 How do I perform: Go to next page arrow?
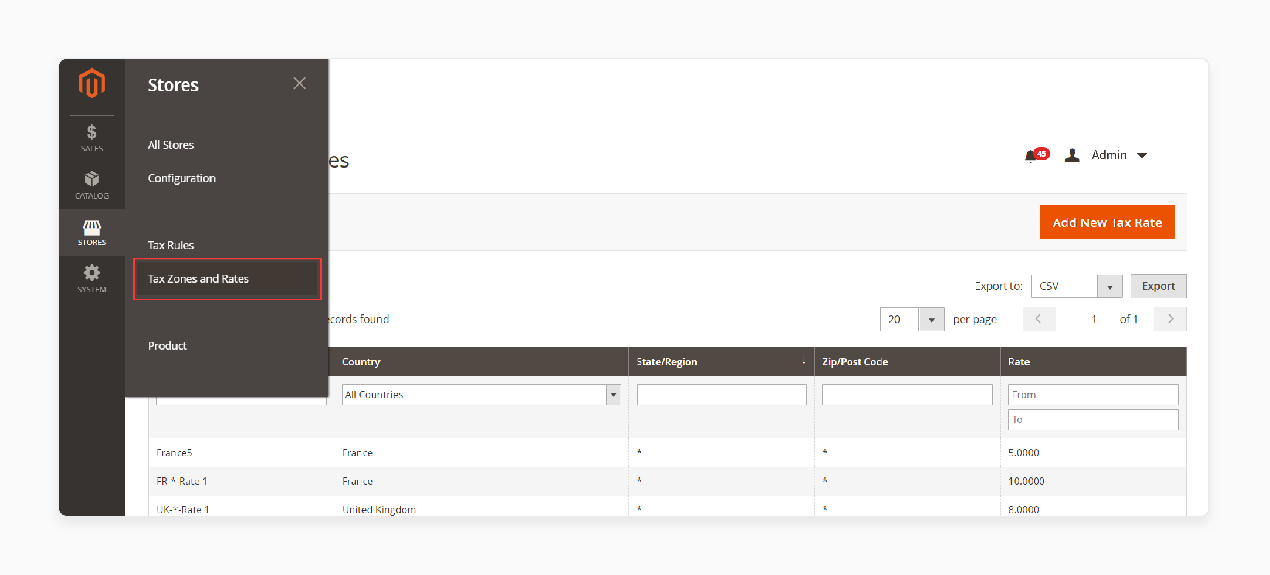1169,319
